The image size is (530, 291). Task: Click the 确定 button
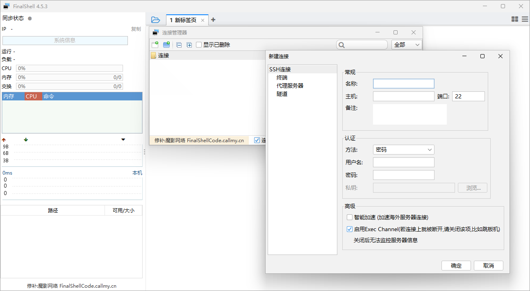[456, 266]
